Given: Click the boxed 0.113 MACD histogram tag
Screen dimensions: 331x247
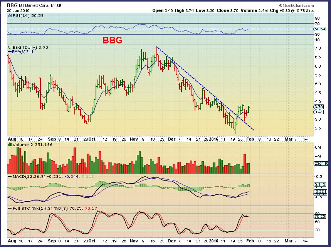Looking at the screenshot, I should (320, 184).
